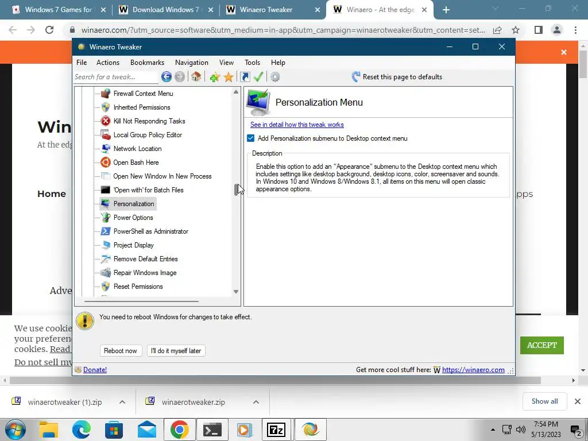Image resolution: width=588 pixels, height=441 pixels.
Task: Click the Repair Windows Image icon
Action: [106, 273]
